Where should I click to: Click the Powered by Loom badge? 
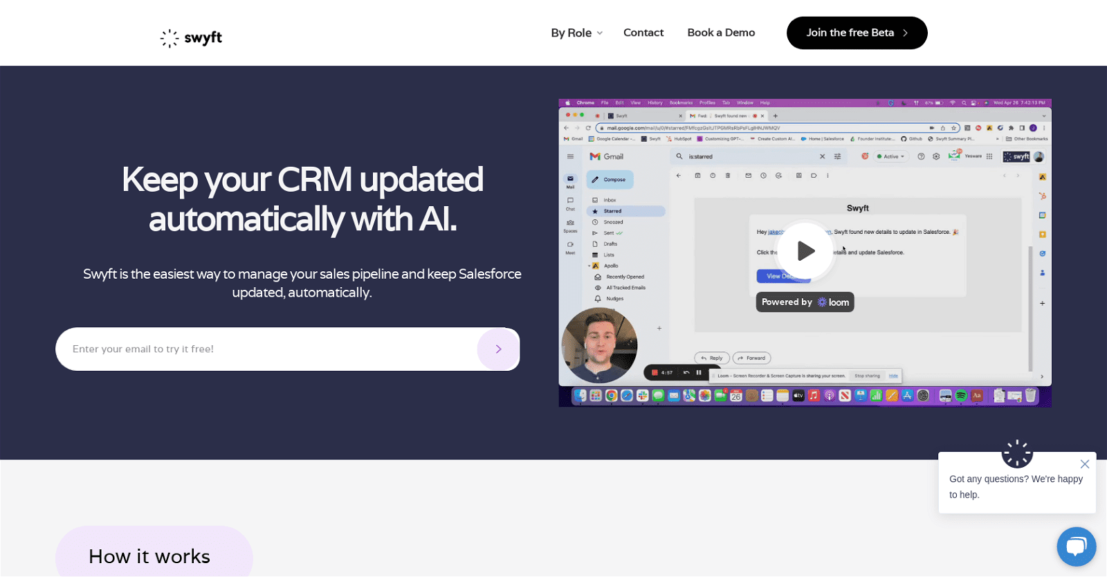pyautogui.click(x=805, y=302)
